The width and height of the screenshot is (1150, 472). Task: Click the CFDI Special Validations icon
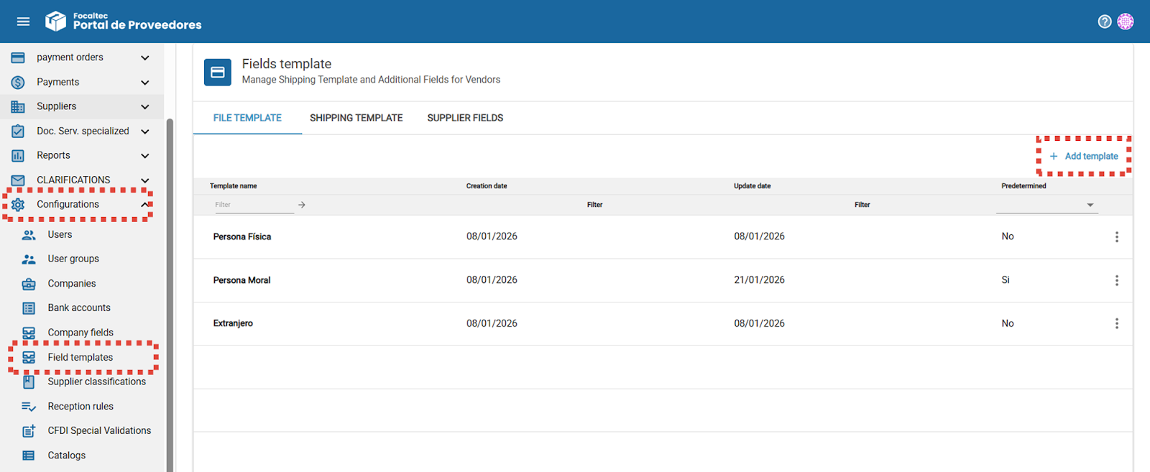point(29,431)
